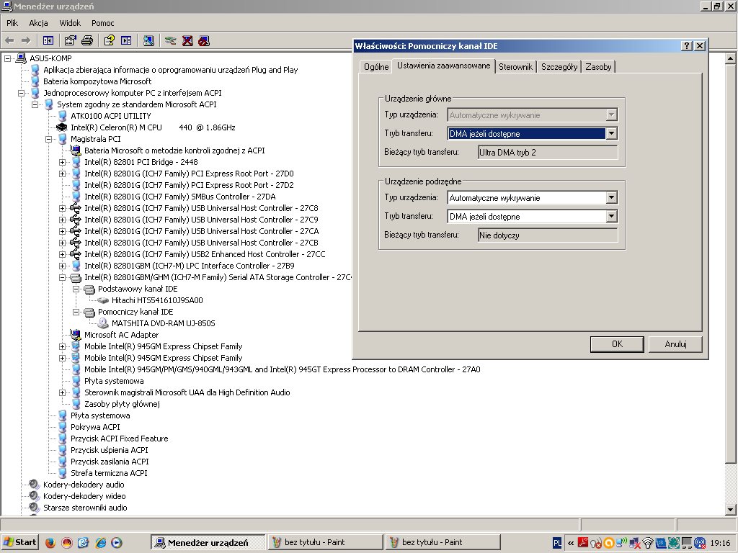Click the Anuluj button

(675, 344)
